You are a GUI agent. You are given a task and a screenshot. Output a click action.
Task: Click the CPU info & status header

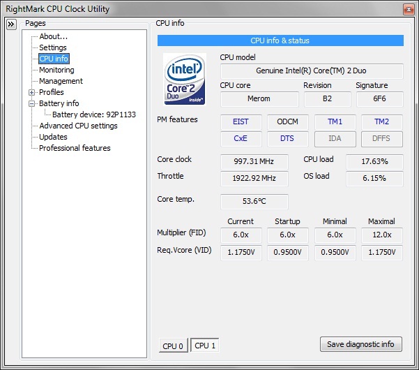(280, 40)
